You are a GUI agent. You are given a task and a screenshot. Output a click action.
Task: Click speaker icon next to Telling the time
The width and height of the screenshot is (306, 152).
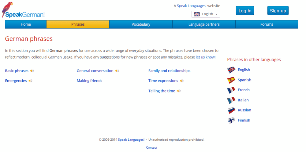(179, 91)
